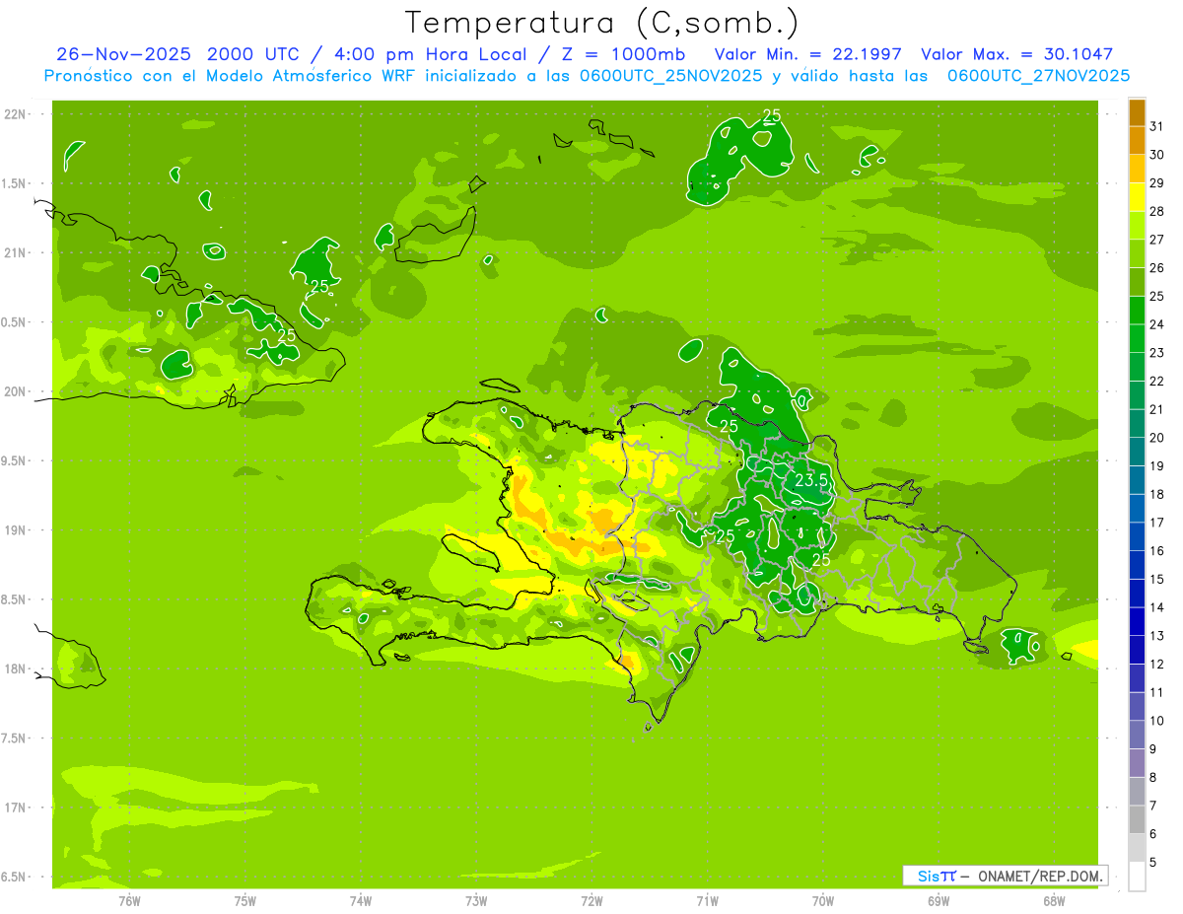This screenshot has width=1183, height=914.
Task: Click the '20N' latitude axis label
Action: pyautogui.click(x=15, y=391)
